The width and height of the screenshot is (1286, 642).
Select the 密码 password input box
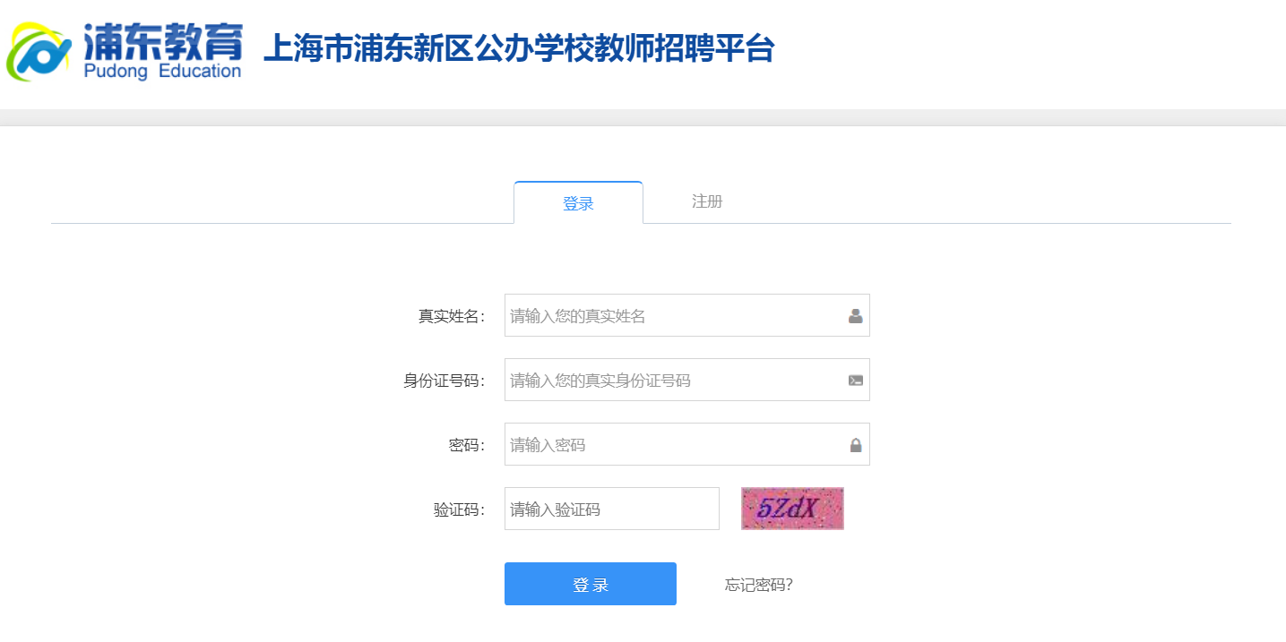tap(672, 445)
